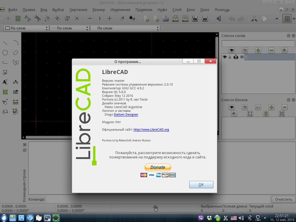Toggle snap on endpoints
Image resolution: width=296 pixels, height=222 pixels.
28,18
